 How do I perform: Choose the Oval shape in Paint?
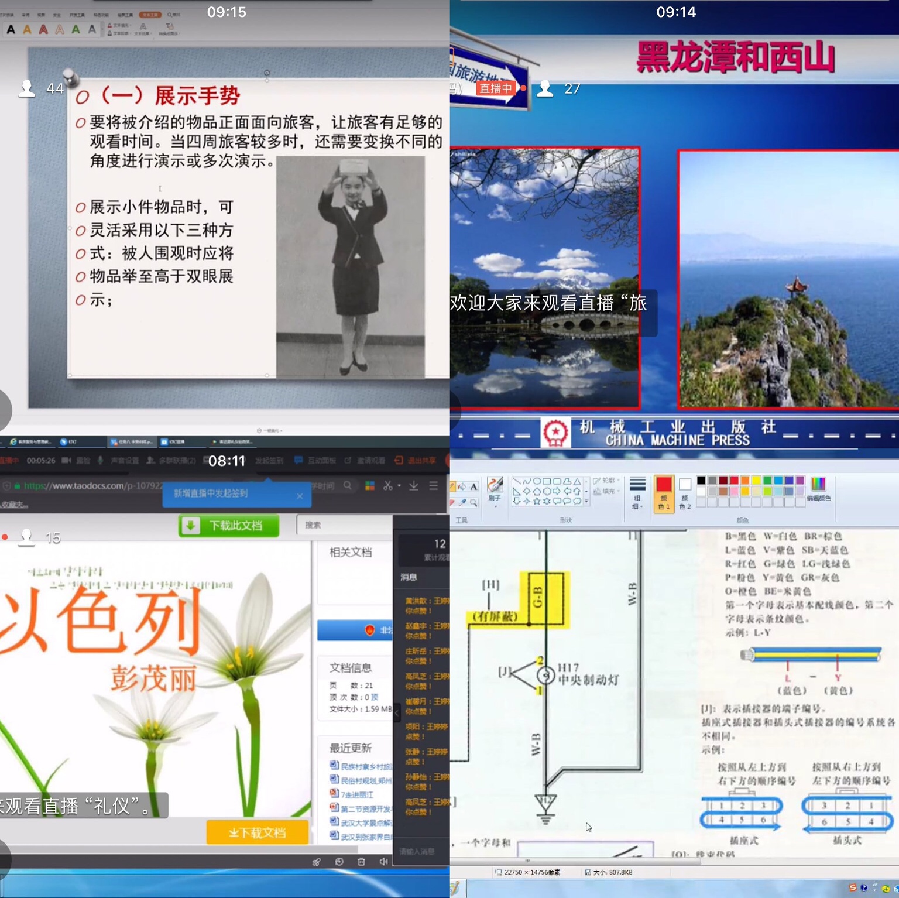[537, 482]
